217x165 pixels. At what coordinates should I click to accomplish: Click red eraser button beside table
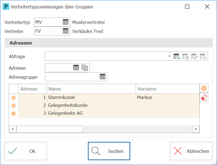coord(204,97)
